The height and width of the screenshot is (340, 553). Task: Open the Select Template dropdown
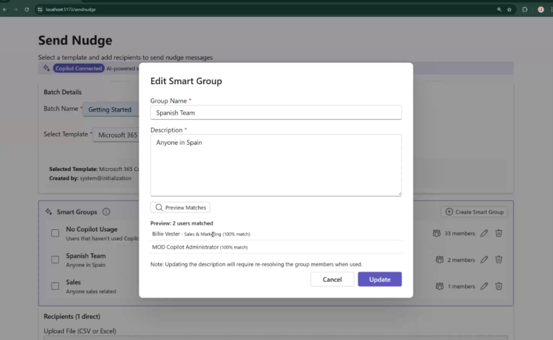[x=116, y=135]
